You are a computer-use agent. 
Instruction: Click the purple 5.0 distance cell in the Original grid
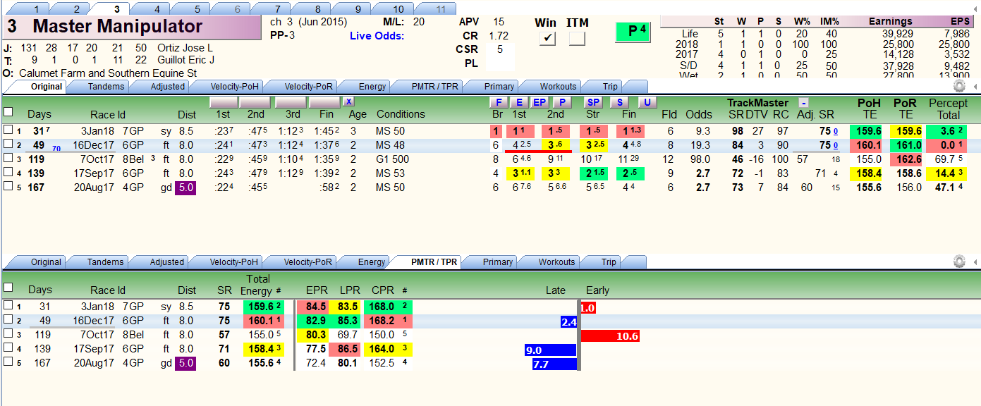coord(187,187)
